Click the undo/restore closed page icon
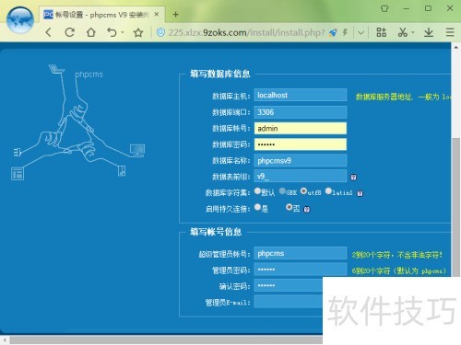Image resolution: width=461 pixels, height=345 pixels. [x=112, y=32]
